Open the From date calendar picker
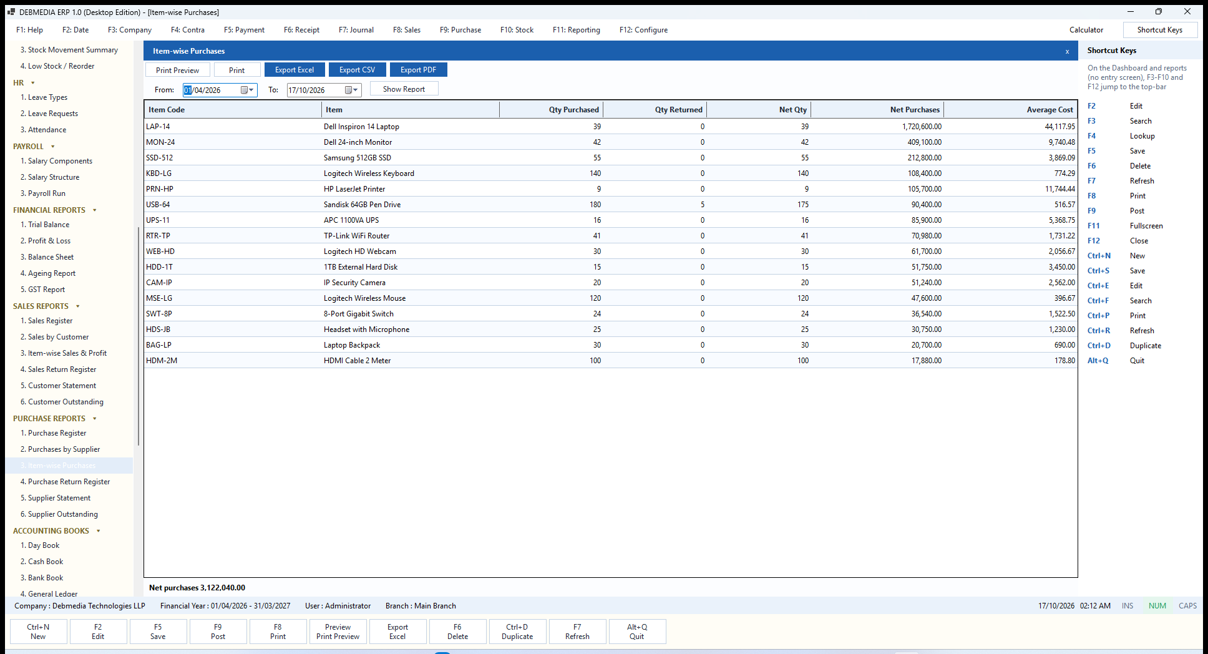This screenshot has height=654, width=1208. point(247,90)
